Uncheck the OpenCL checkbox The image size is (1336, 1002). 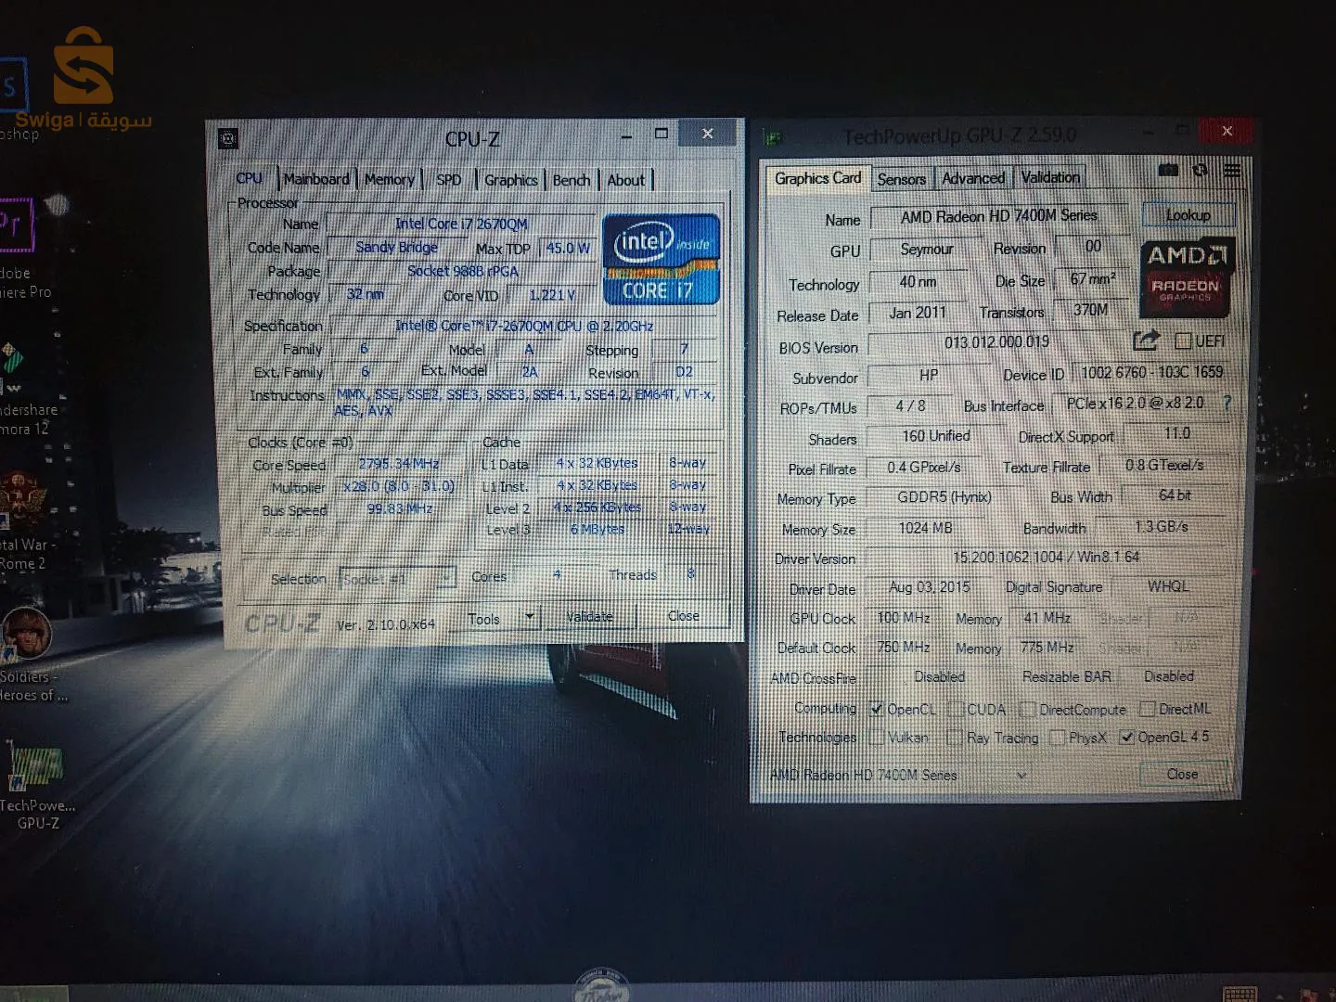(x=877, y=709)
